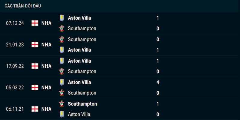
Task: Open match dated 07.12.24
Action: tap(120, 23)
